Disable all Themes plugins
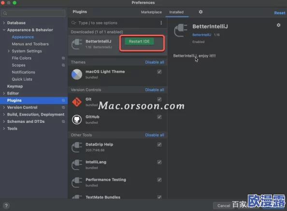The height and width of the screenshot is (211, 287). [155, 62]
